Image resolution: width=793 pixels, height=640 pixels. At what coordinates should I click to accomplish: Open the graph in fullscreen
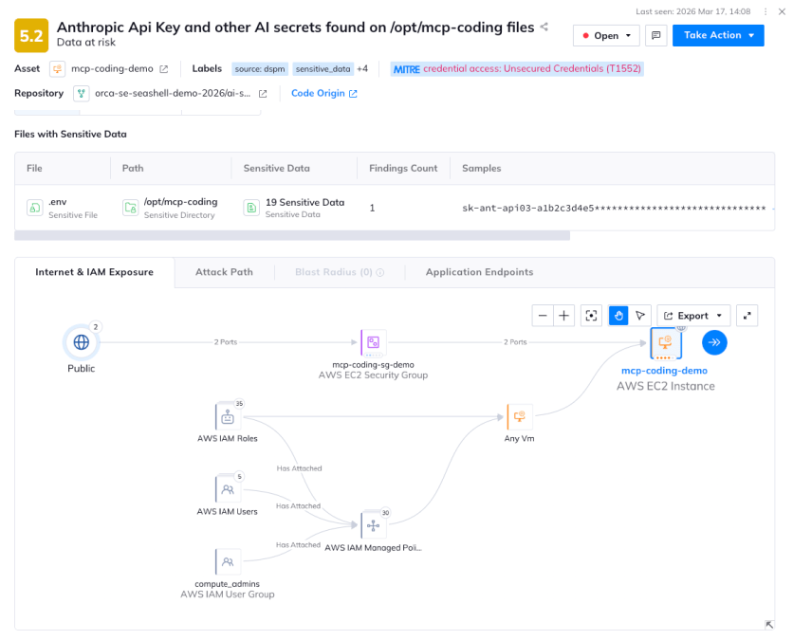tap(747, 315)
